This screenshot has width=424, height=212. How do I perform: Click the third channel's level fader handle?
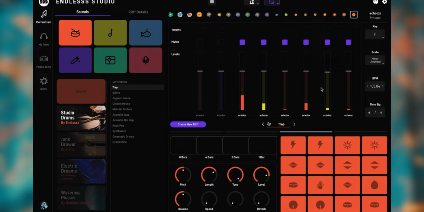242,71
